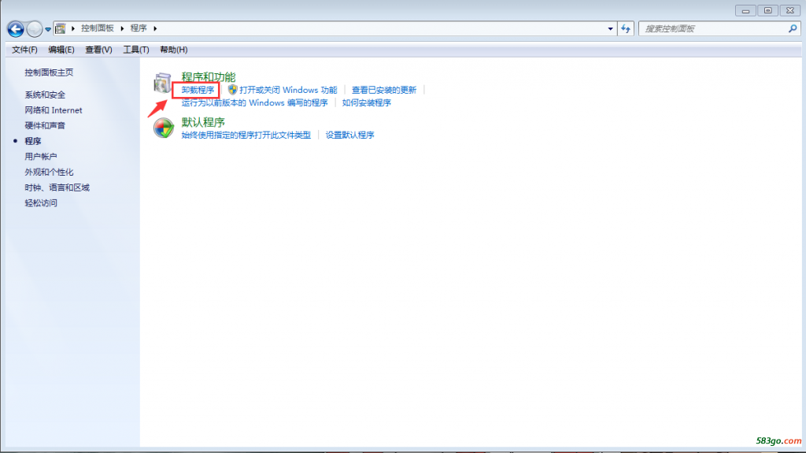The width and height of the screenshot is (806, 453).
Task: Click the Back navigation arrow button
Action: (16, 29)
